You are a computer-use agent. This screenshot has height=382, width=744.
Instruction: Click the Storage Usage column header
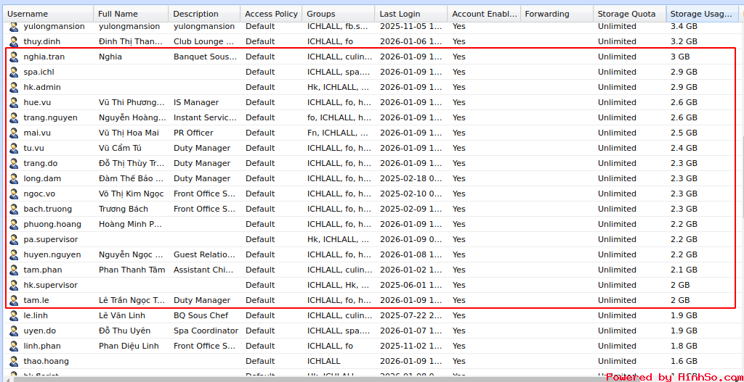(701, 14)
